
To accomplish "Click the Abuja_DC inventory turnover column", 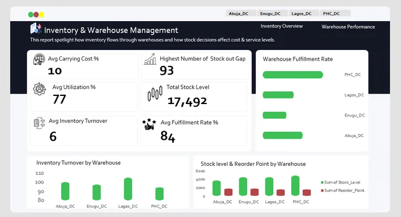I will pos(65,191).
